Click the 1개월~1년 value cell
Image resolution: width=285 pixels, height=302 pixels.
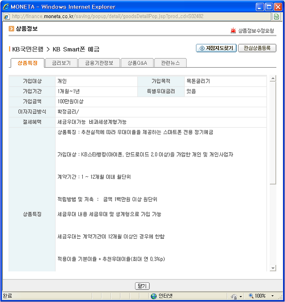97,91
